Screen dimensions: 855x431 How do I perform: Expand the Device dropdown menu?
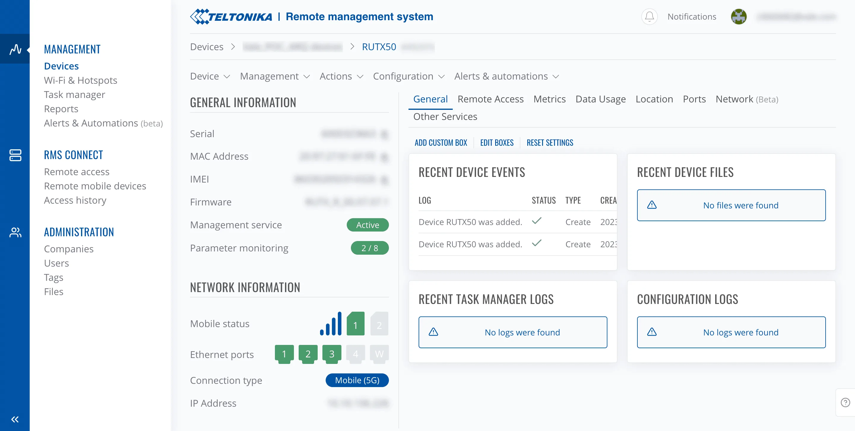(210, 76)
